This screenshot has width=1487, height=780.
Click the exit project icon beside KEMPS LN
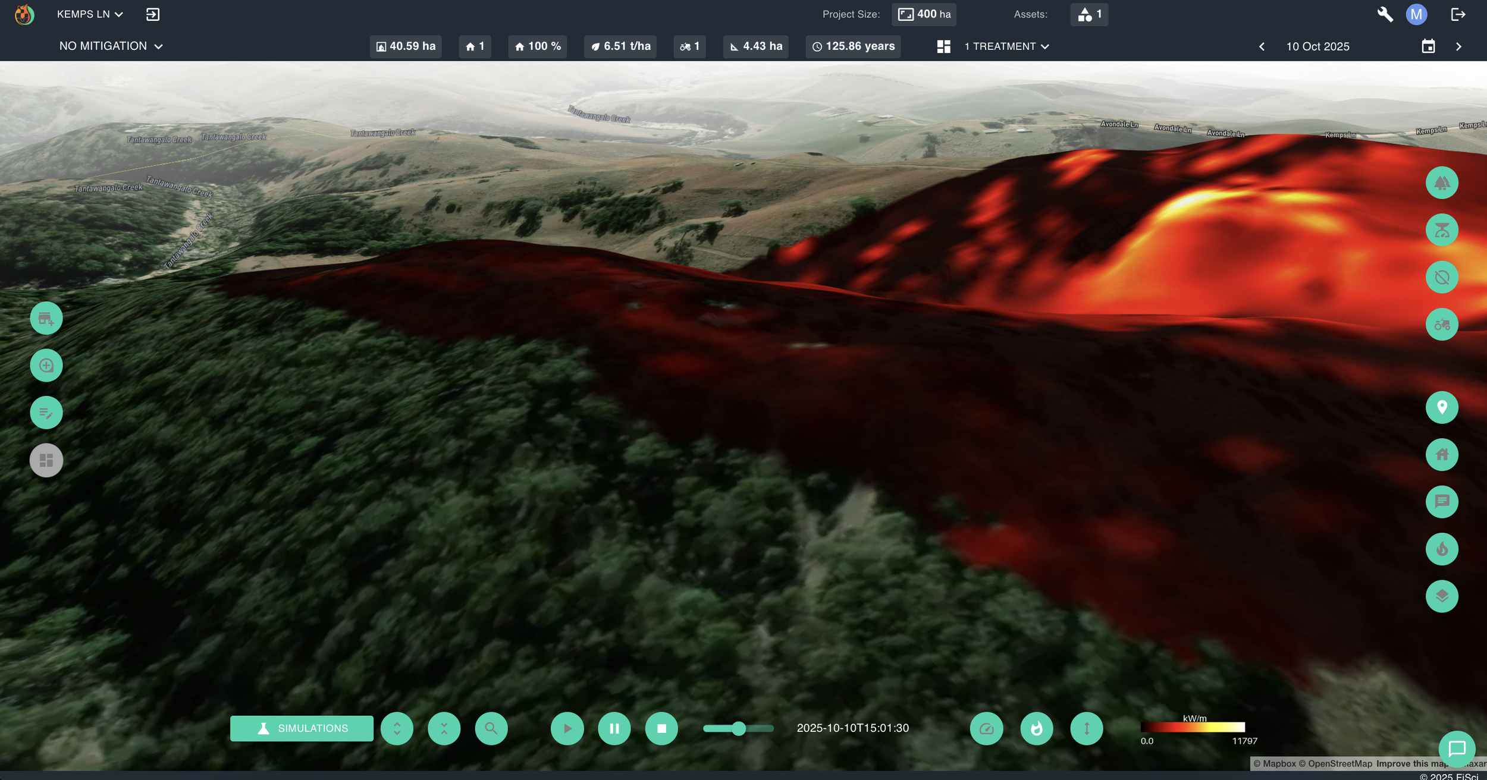pyautogui.click(x=153, y=14)
